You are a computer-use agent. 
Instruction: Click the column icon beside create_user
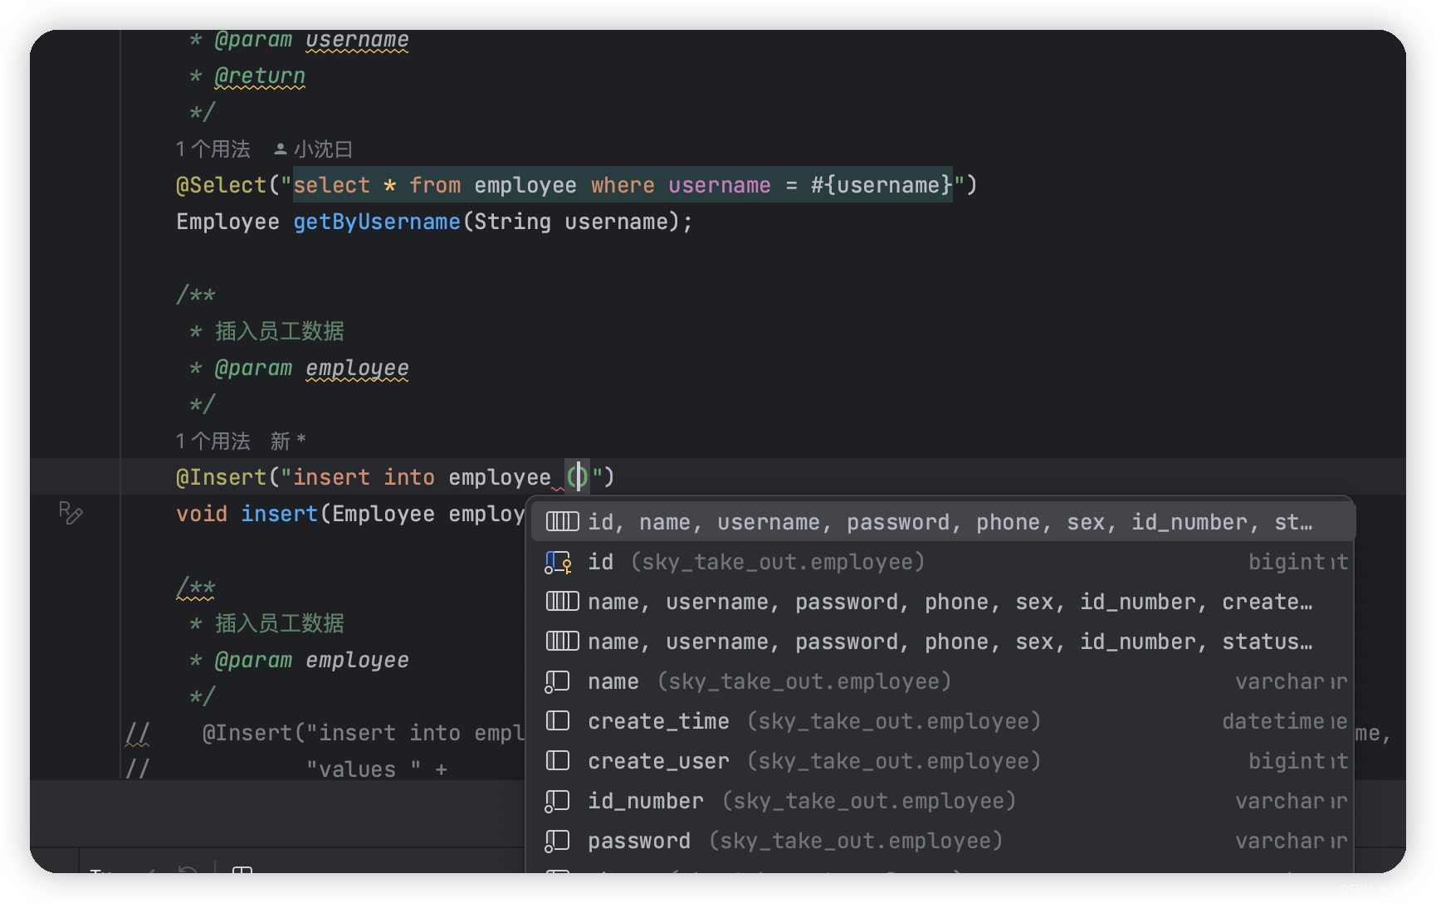[558, 761]
